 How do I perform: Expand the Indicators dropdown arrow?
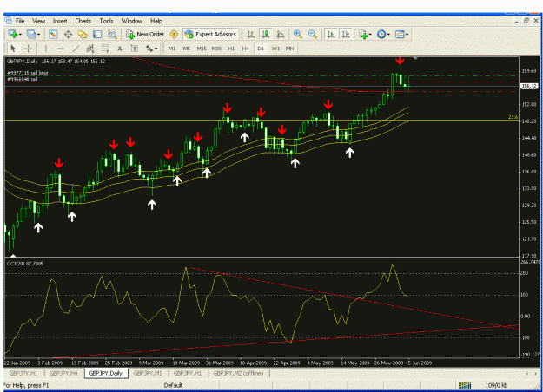click(x=370, y=35)
